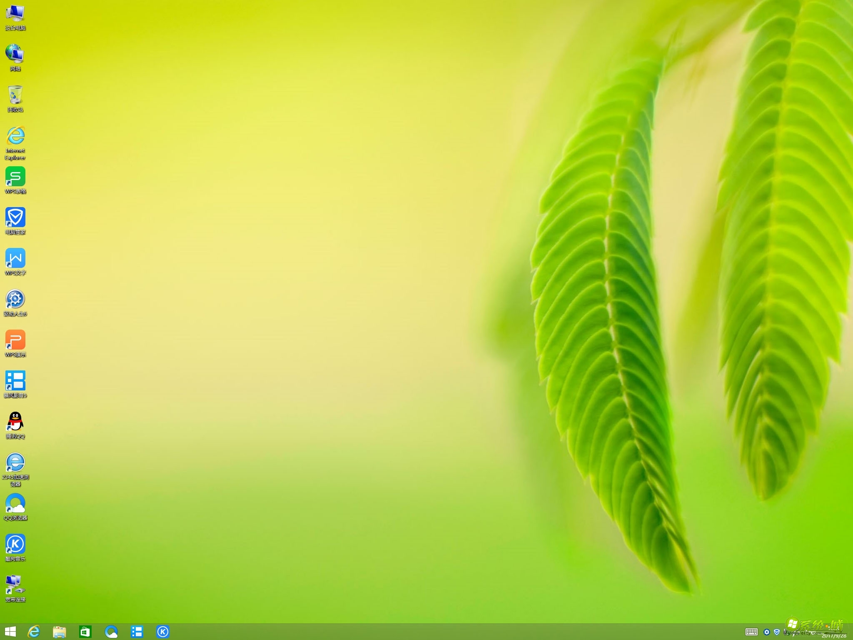Launch 酷狗音乐 from desktop

[x=15, y=544]
